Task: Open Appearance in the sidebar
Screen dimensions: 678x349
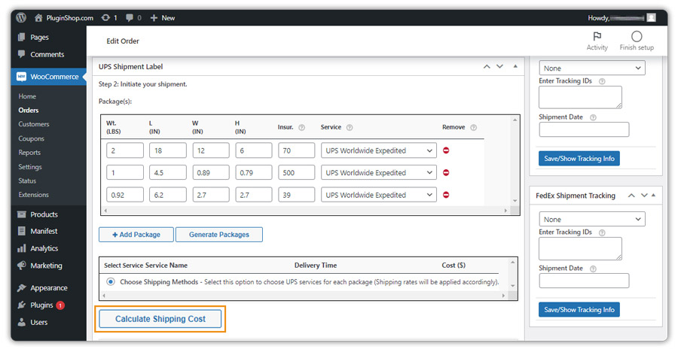Action: coord(48,287)
